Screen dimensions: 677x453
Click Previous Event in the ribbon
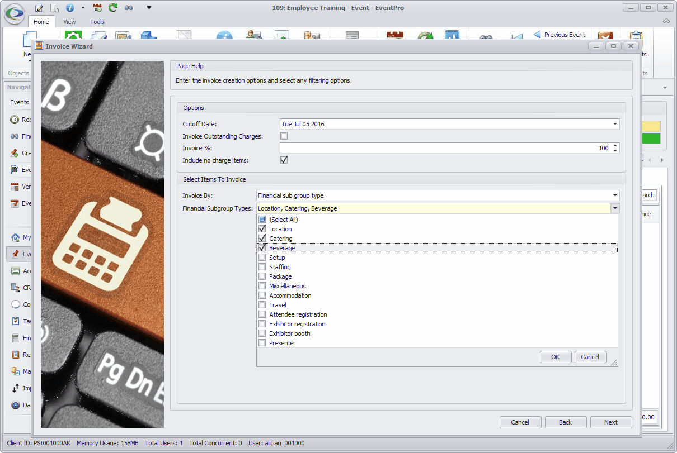[x=560, y=35]
